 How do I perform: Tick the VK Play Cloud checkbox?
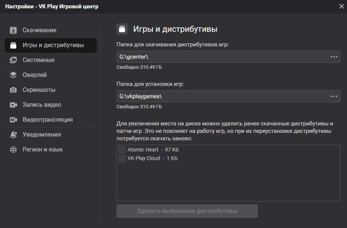tap(122, 159)
